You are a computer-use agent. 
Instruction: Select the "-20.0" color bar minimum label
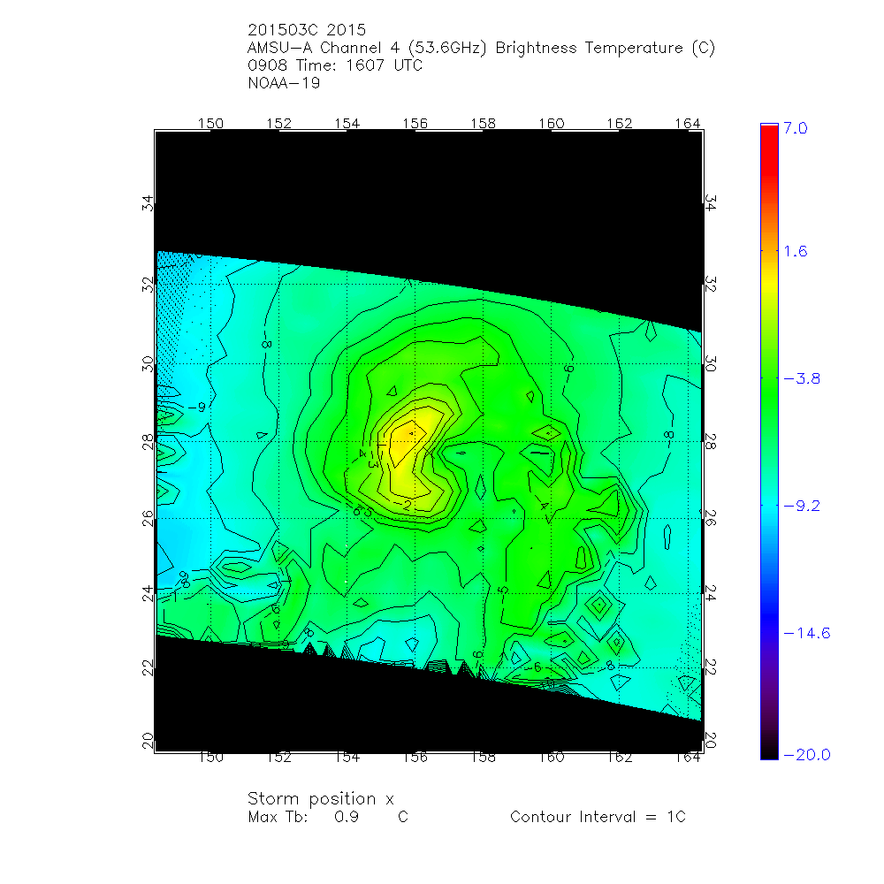tap(807, 755)
